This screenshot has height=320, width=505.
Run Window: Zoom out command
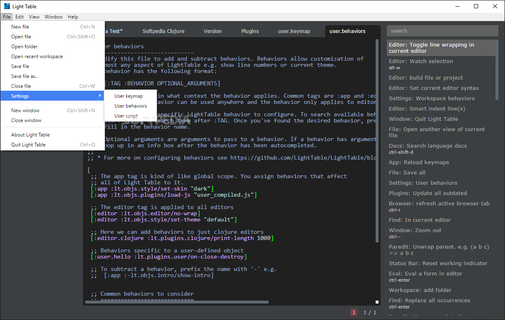click(x=441, y=233)
